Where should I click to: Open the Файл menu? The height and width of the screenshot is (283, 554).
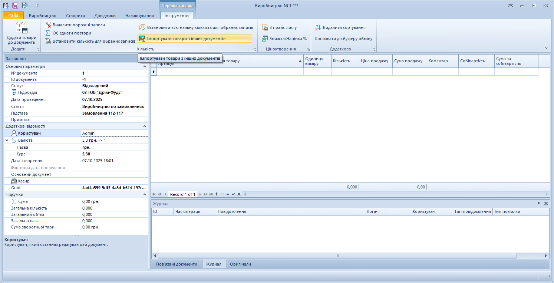13,16
